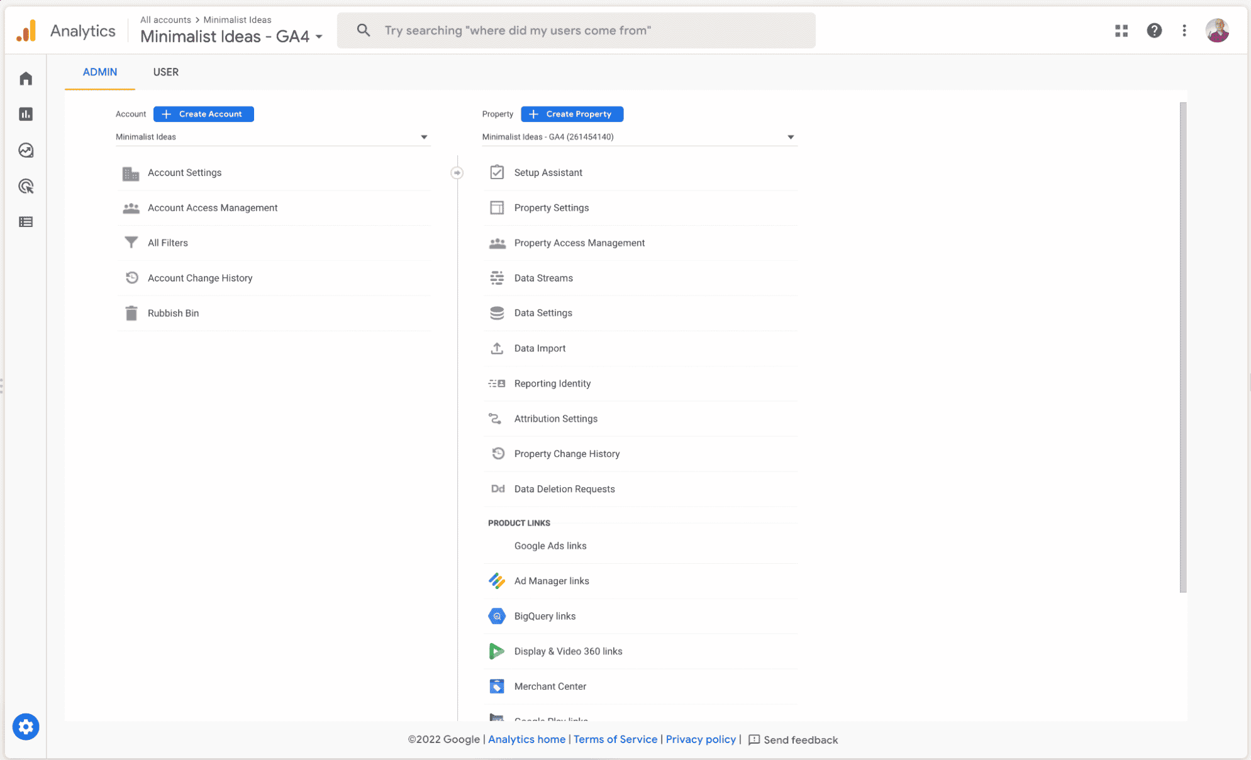Click the Admin gear icon at bottom left

[x=26, y=727]
